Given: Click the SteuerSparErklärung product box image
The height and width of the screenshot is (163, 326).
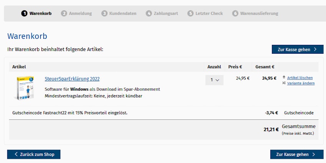Looking at the screenshot, I should pyautogui.click(x=25, y=88).
